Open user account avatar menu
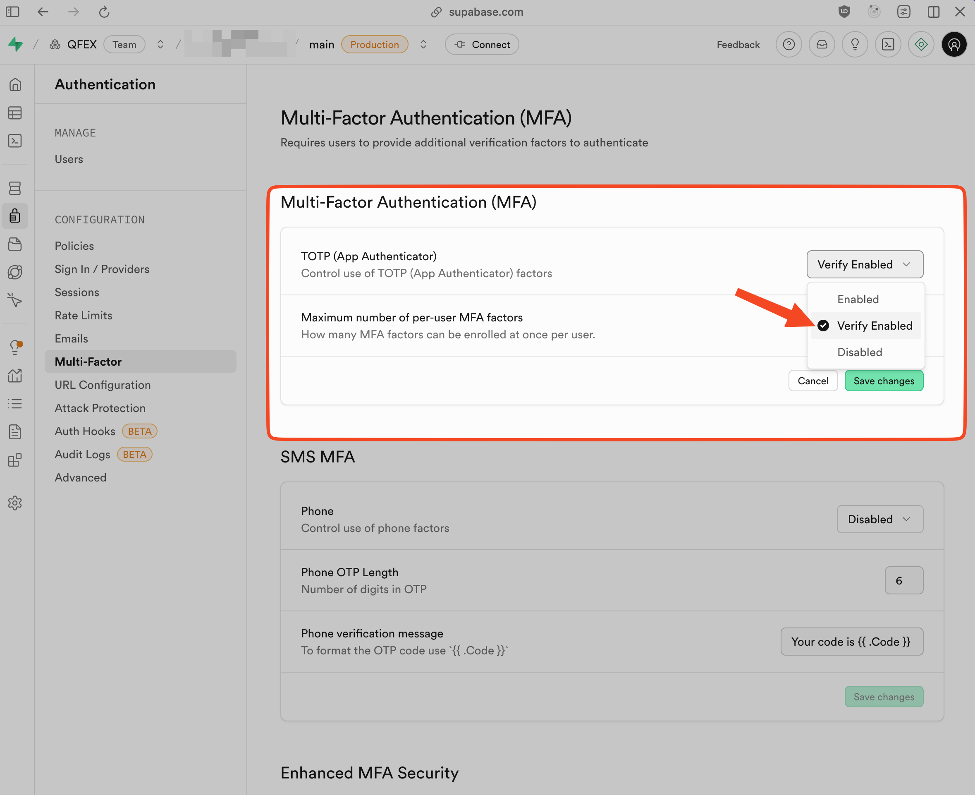975x795 pixels. 954,44
